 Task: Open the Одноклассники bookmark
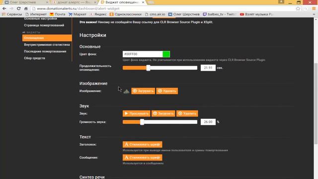[126, 14]
